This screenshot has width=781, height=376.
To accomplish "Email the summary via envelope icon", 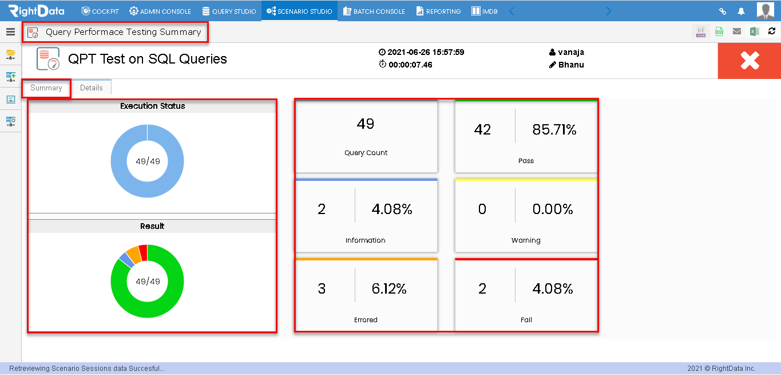I will click(737, 31).
